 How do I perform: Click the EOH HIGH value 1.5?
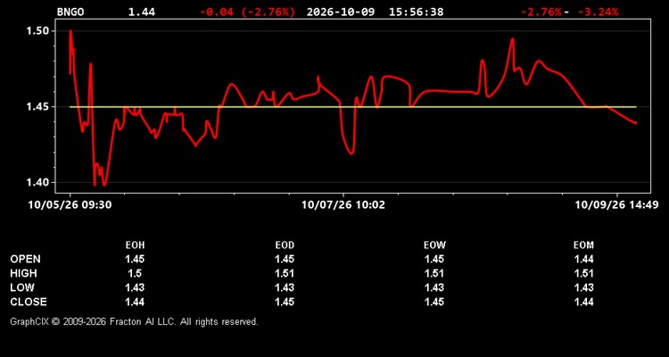pos(135,273)
